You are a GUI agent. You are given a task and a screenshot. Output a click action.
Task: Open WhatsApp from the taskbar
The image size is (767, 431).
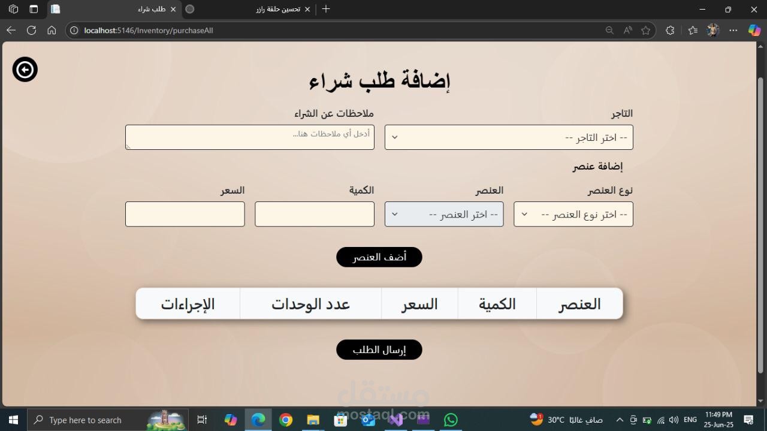(x=451, y=420)
